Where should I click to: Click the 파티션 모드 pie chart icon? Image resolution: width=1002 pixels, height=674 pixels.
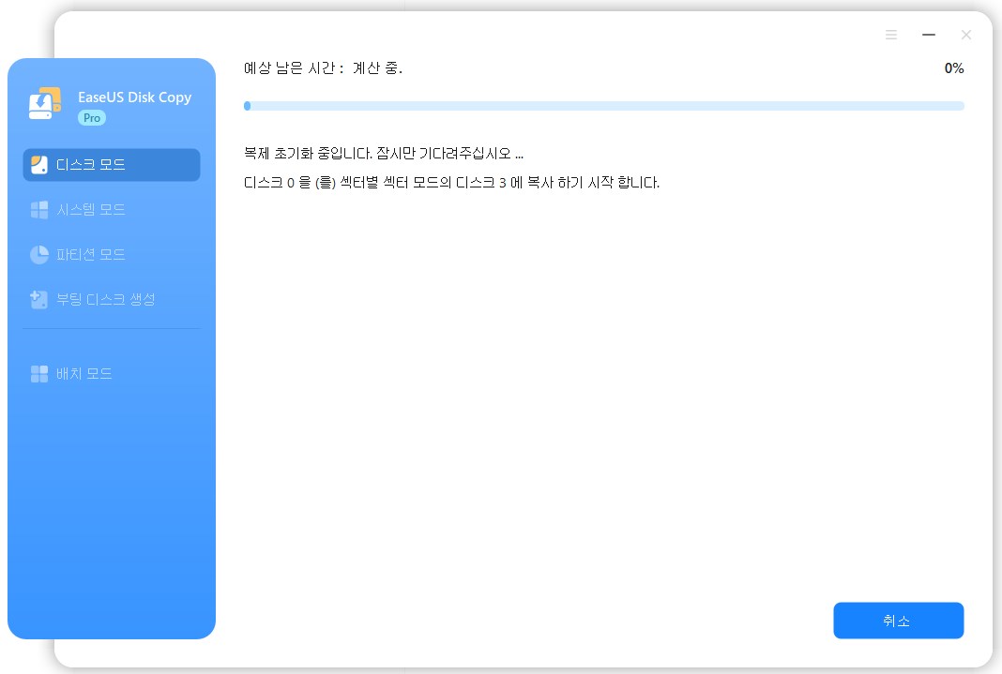[39, 255]
